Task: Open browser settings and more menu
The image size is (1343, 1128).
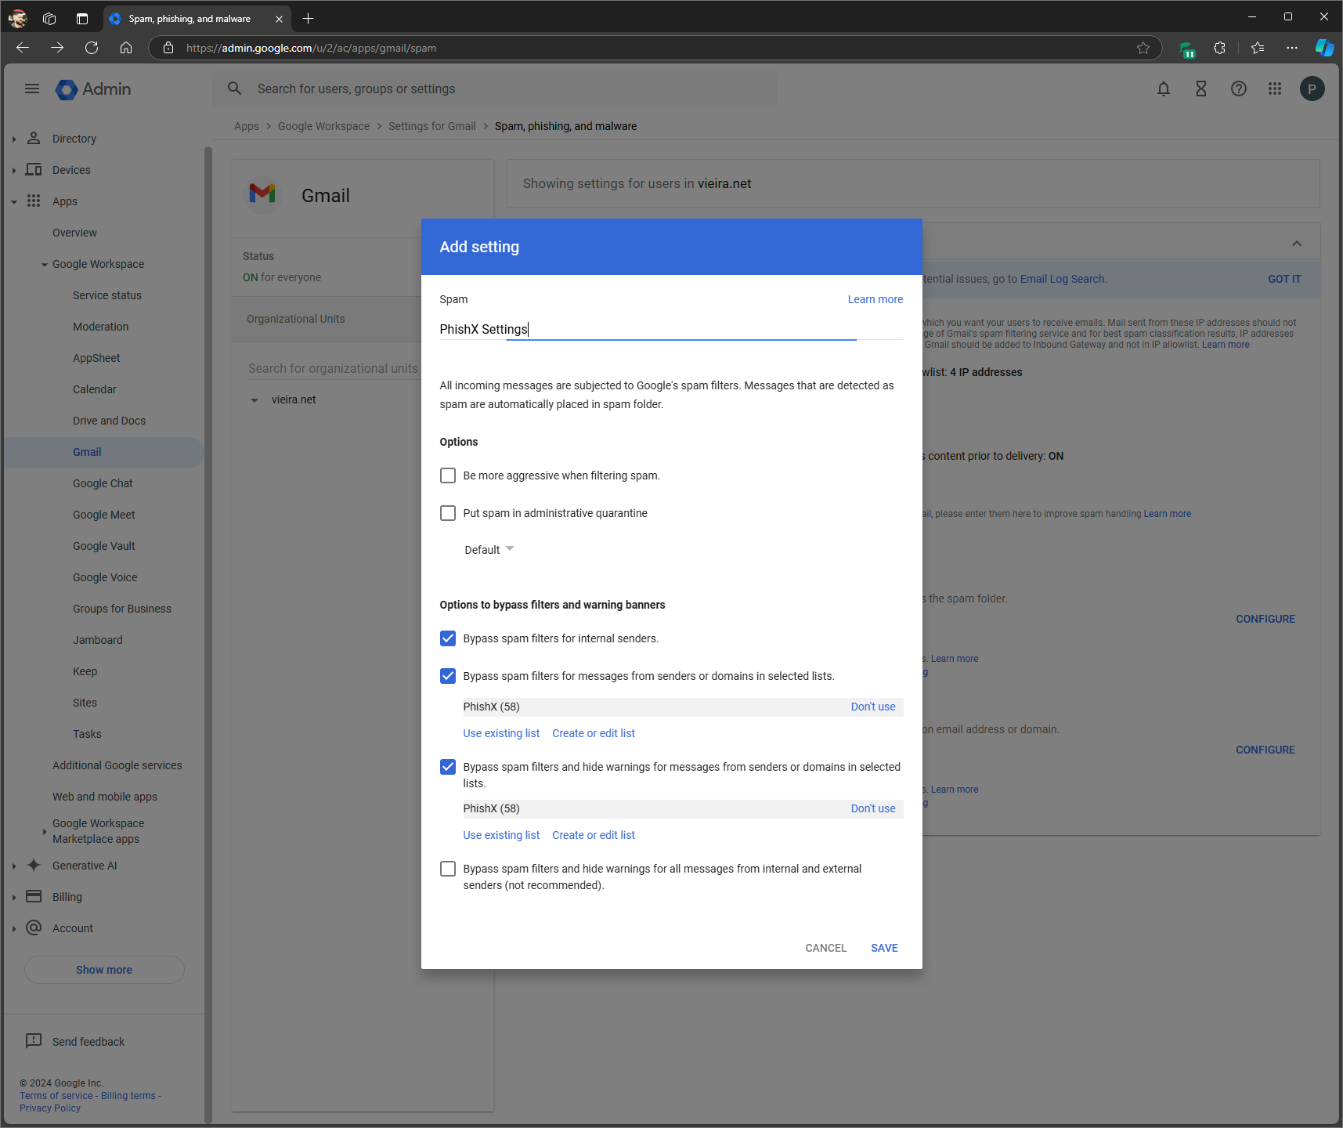Action: click(x=1292, y=48)
